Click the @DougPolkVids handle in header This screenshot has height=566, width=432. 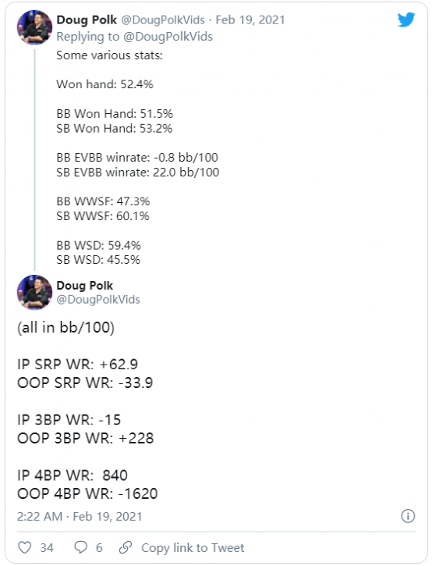click(x=163, y=20)
